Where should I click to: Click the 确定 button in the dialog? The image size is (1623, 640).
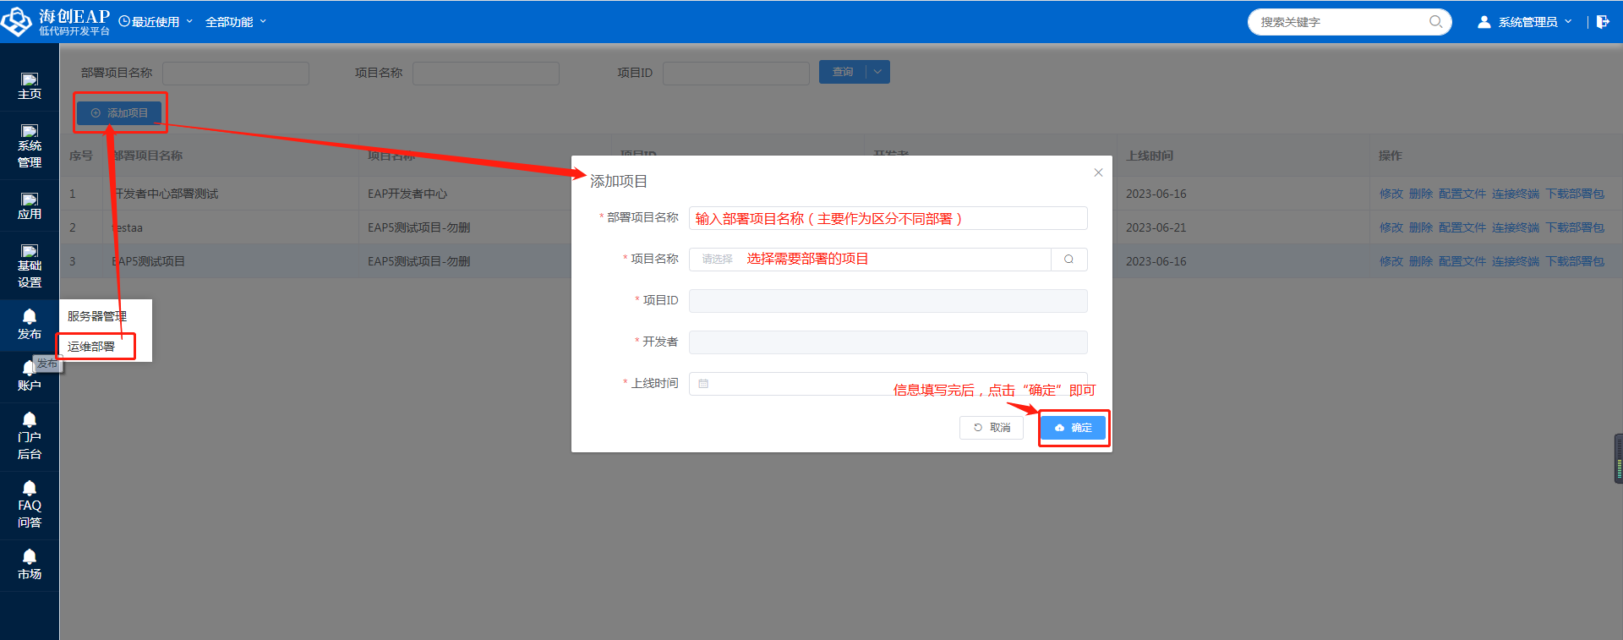(1073, 428)
